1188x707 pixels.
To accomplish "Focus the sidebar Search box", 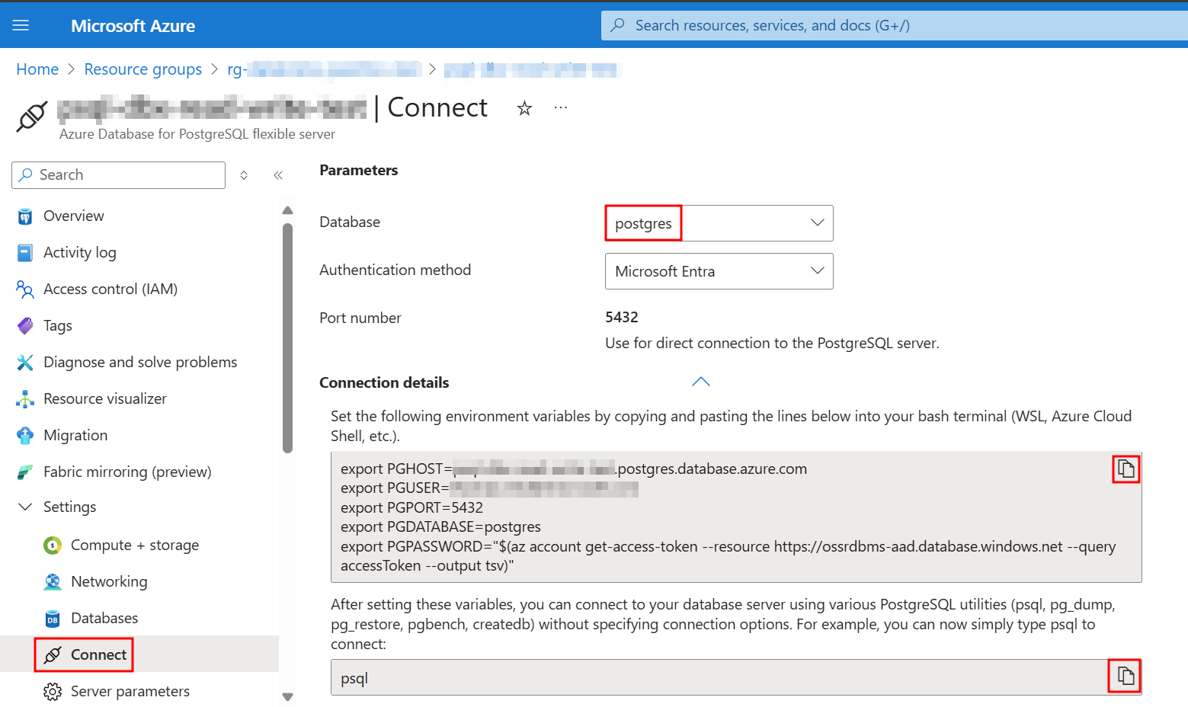I will coord(118,174).
